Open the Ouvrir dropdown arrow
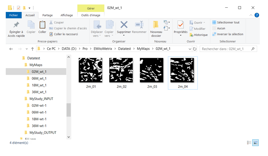The height and width of the screenshot is (156, 268). tap(204, 23)
